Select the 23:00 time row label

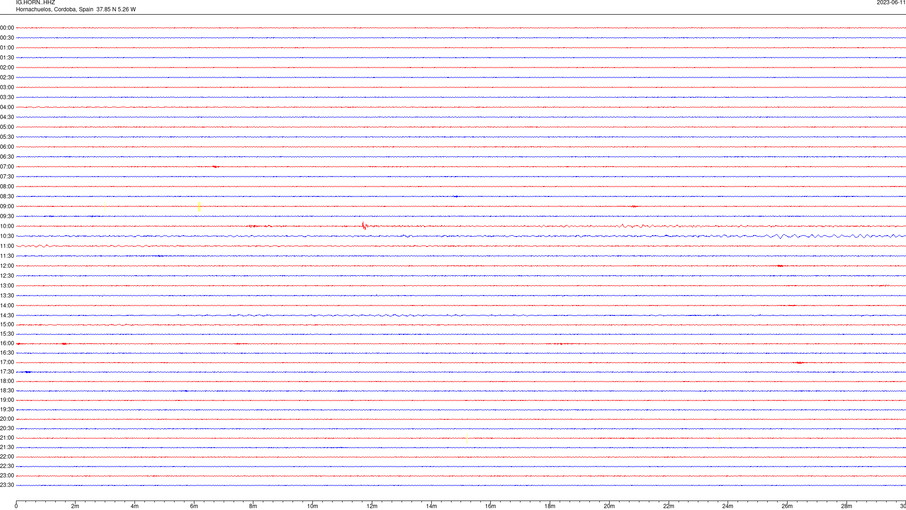tap(7, 476)
